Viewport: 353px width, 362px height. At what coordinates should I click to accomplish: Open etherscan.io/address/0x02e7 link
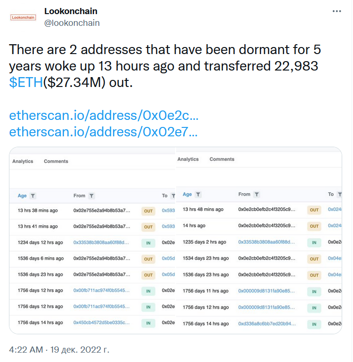[104, 132]
